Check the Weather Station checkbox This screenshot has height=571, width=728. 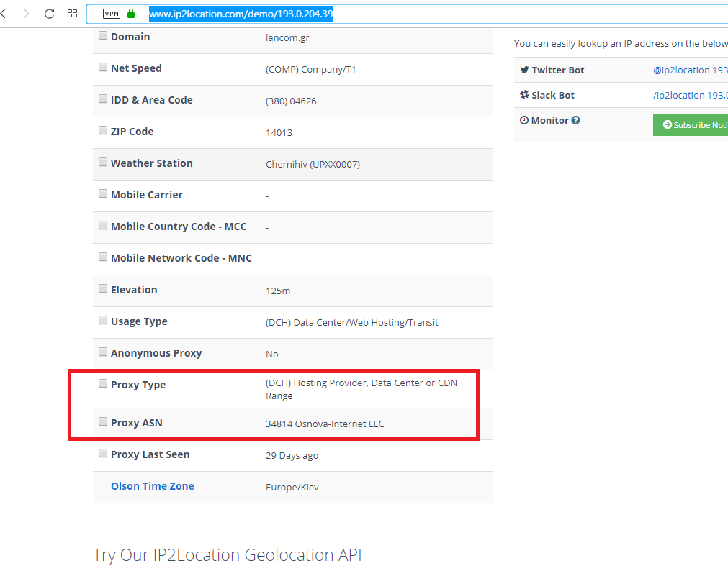coord(103,163)
